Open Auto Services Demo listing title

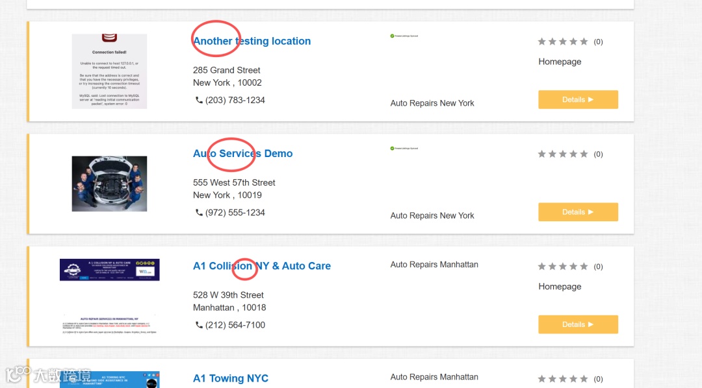coord(242,154)
